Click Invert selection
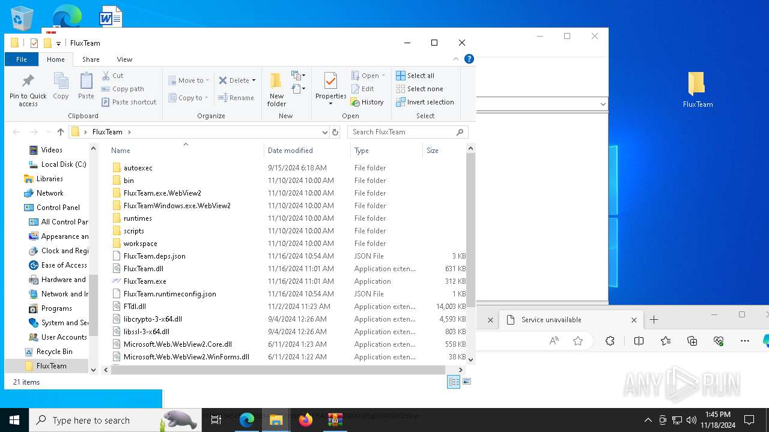Screen dimensions: 769x432 point(425,102)
